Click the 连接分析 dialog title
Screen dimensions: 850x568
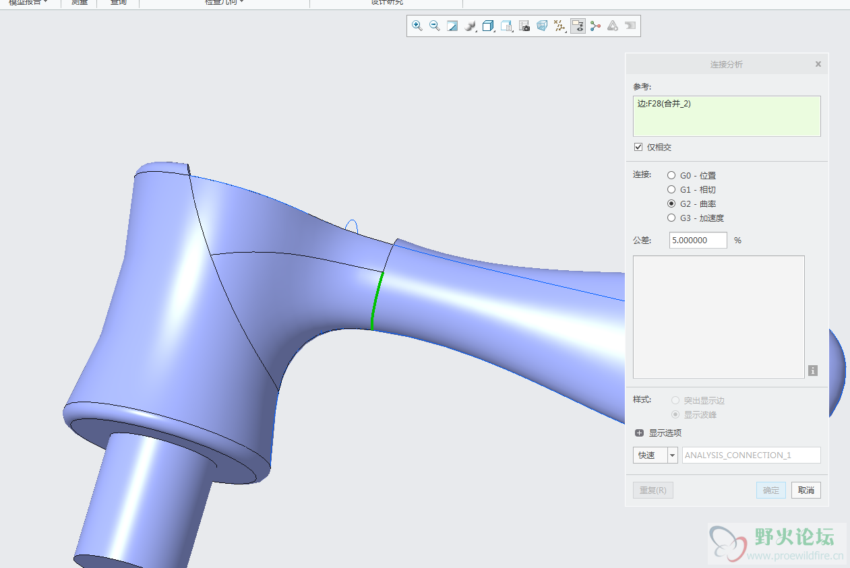[727, 64]
